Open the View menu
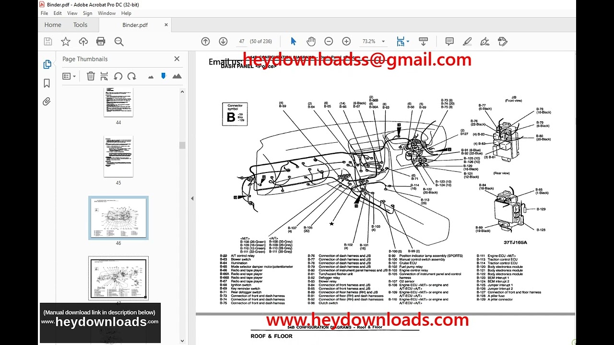614x345 pixels. 72,13
